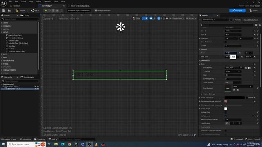Image resolution: width=262 pixels, height=147 pixels.
Task: Click the Stop simulation button
Action: click(x=54, y=11)
